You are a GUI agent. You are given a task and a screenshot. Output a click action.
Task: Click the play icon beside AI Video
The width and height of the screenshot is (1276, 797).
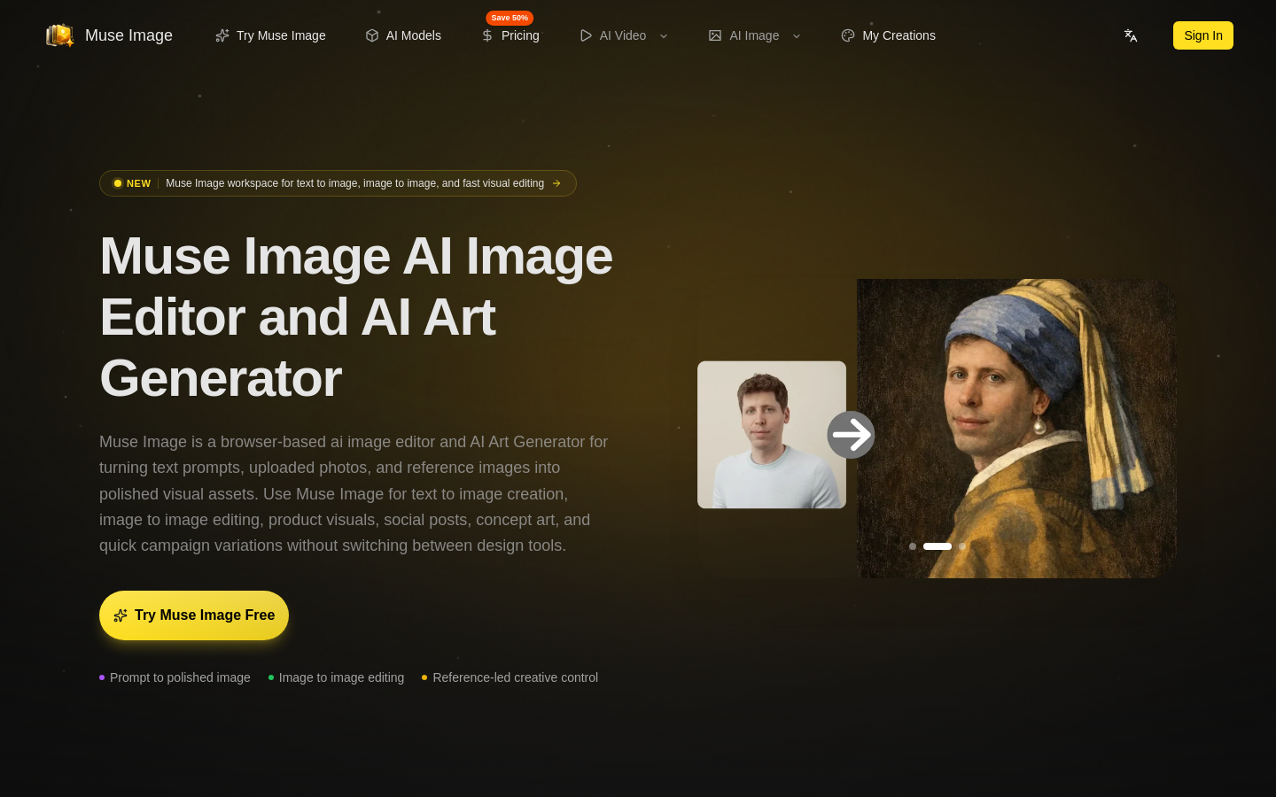[586, 35]
